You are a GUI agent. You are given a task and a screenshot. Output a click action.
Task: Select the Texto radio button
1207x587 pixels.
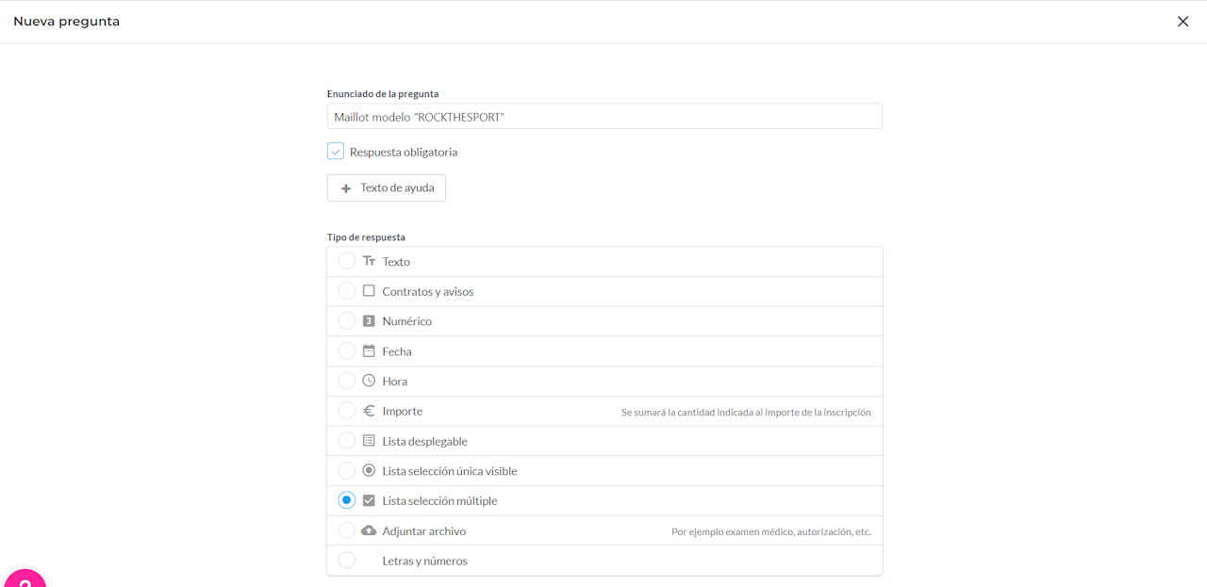[x=347, y=261]
